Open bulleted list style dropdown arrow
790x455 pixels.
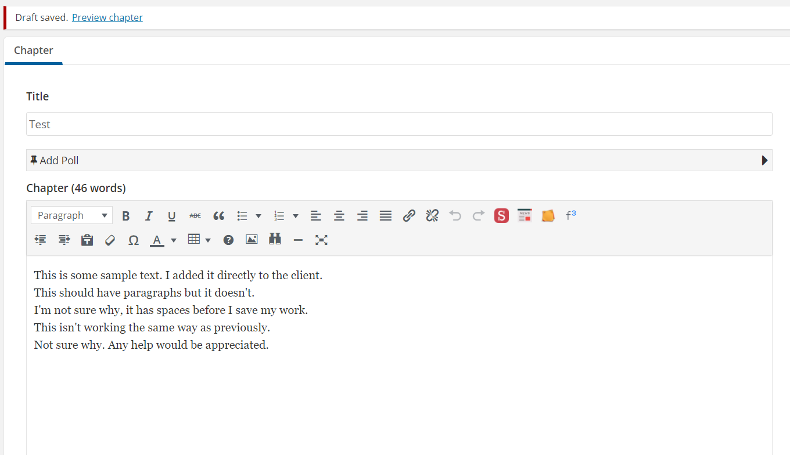(x=258, y=216)
